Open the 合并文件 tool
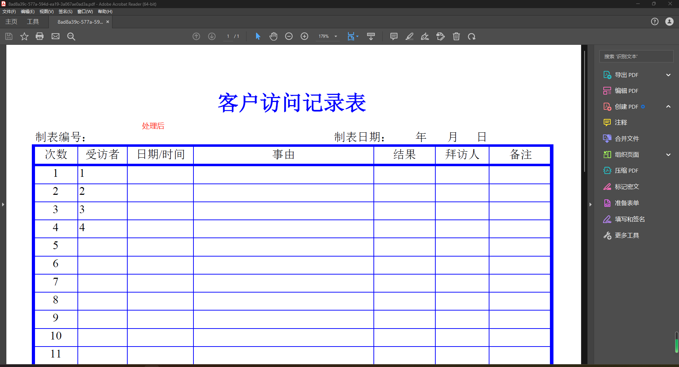This screenshot has height=367, width=679. (x=627, y=138)
